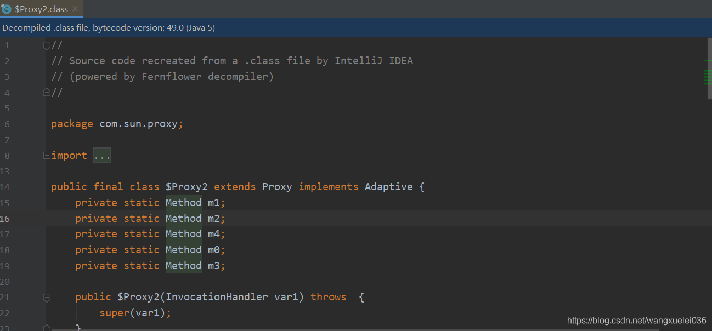Click the Adaptive interface name on line 14

388,186
